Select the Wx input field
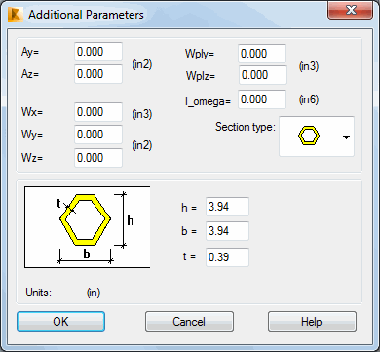This screenshot has height=352, width=380. [98, 112]
